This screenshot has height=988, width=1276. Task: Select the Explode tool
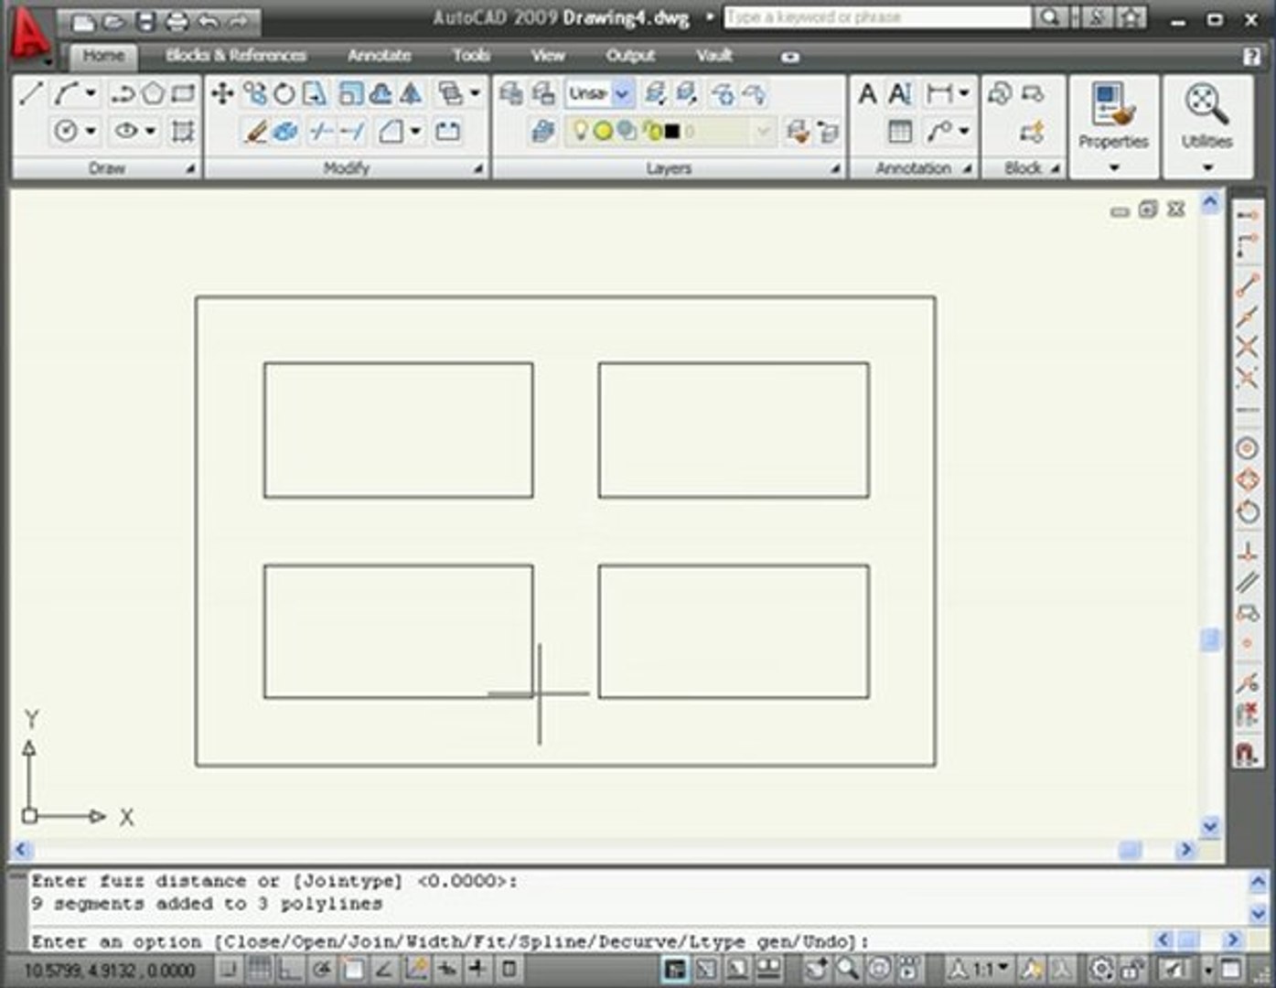[285, 132]
